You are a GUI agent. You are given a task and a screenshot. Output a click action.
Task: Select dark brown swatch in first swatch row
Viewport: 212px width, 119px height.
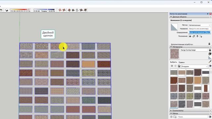click(198, 72)
